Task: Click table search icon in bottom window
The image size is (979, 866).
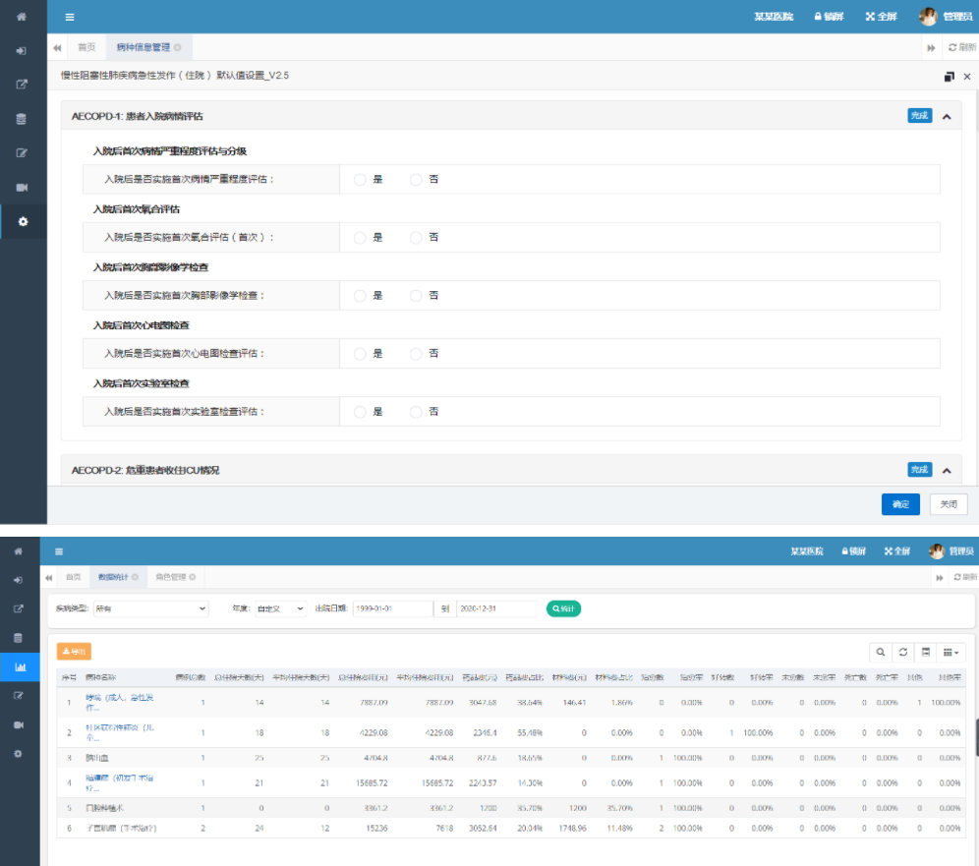Action: click(x=881, y=652)
